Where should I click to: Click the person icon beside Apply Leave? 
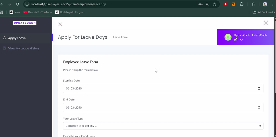pyautogui.click(x=5, y=38)
